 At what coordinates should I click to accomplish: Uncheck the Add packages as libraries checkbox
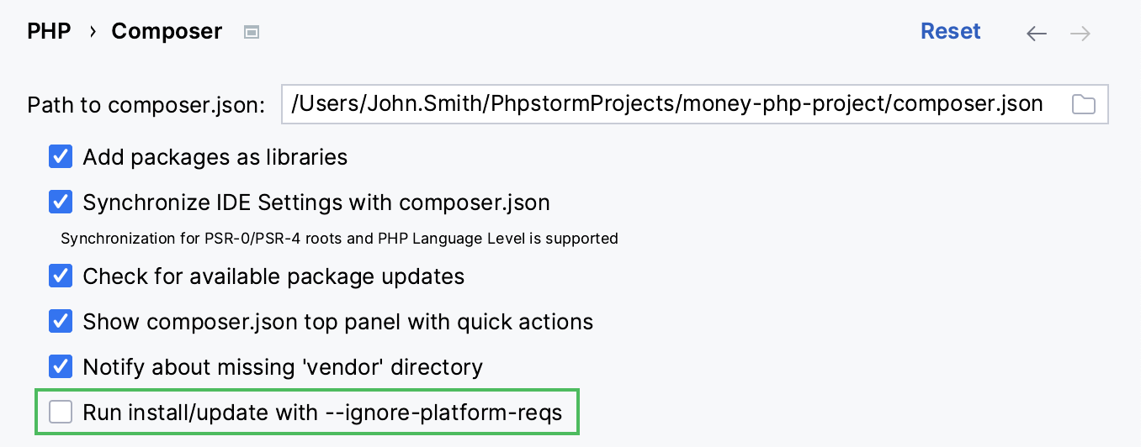[x=61, y=157]
